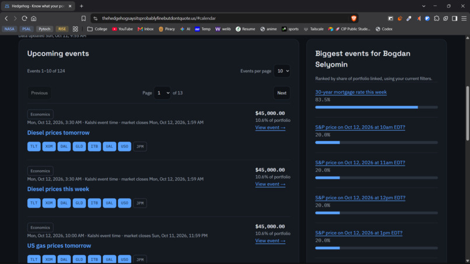
Task: Open the extensions puzzle-piece icon
Action: (x=436, y=18)
